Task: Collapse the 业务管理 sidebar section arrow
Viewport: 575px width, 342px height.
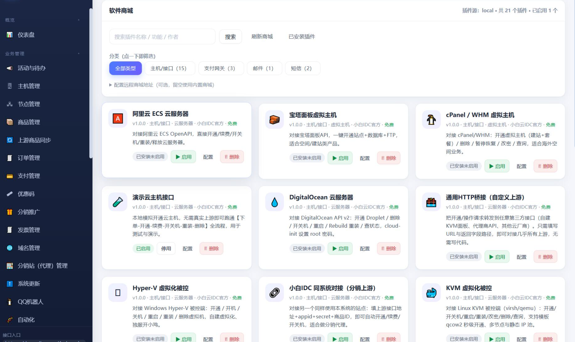Action: [79, 53]
